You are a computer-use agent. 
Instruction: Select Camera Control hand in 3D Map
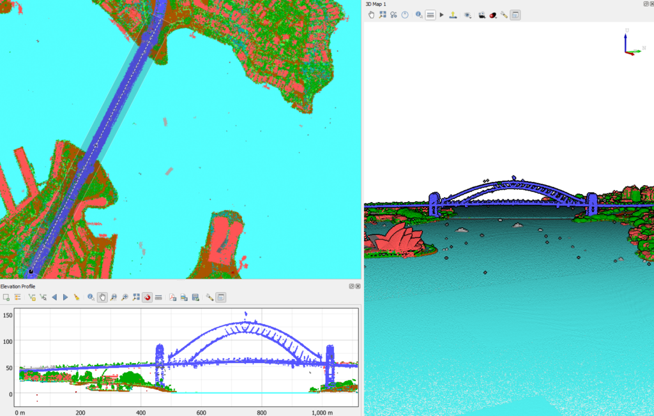coord(371,15)
